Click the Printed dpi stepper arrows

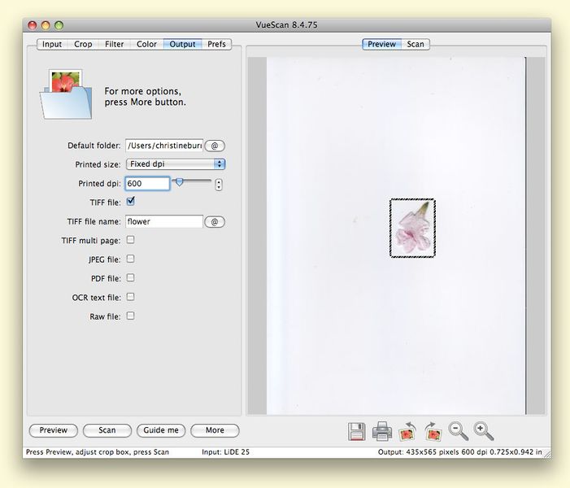tap(219, 185)
